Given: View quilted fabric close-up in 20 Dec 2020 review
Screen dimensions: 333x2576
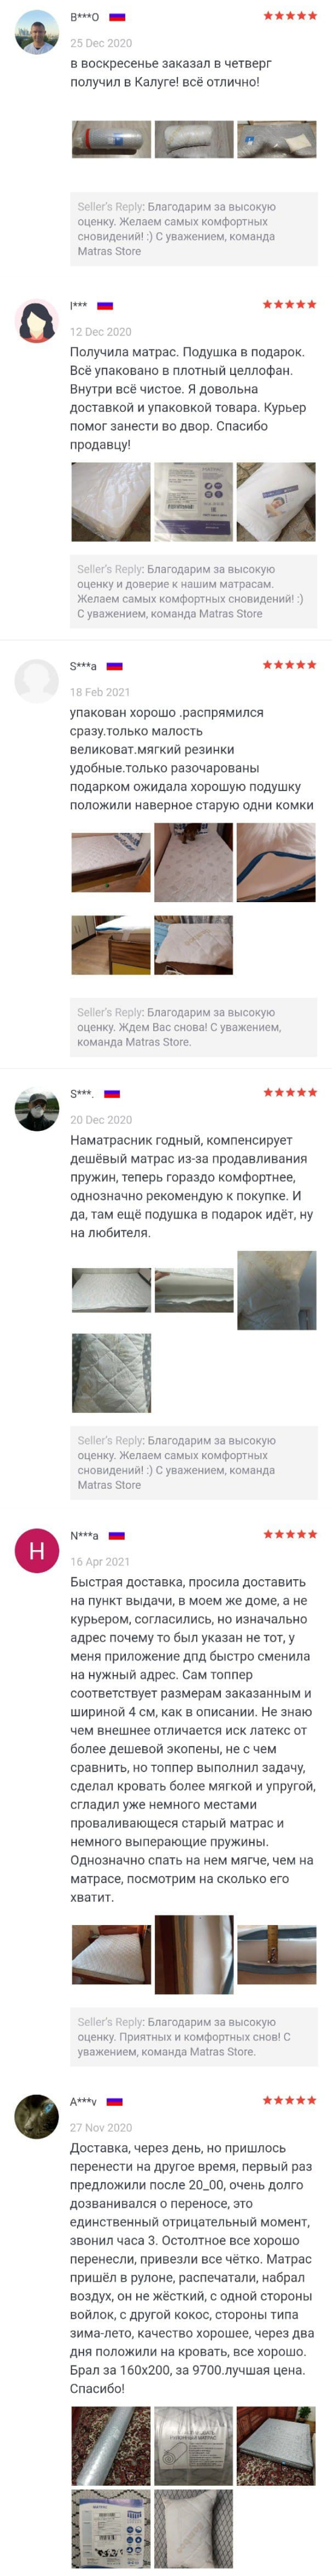Looking at the screenshot, I should [111, 1373].
